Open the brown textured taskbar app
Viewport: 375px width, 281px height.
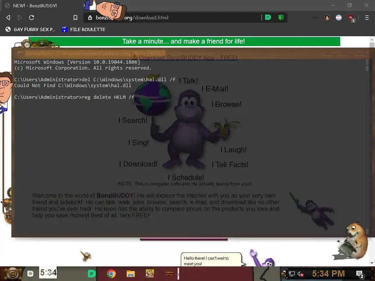pos(170,274)
